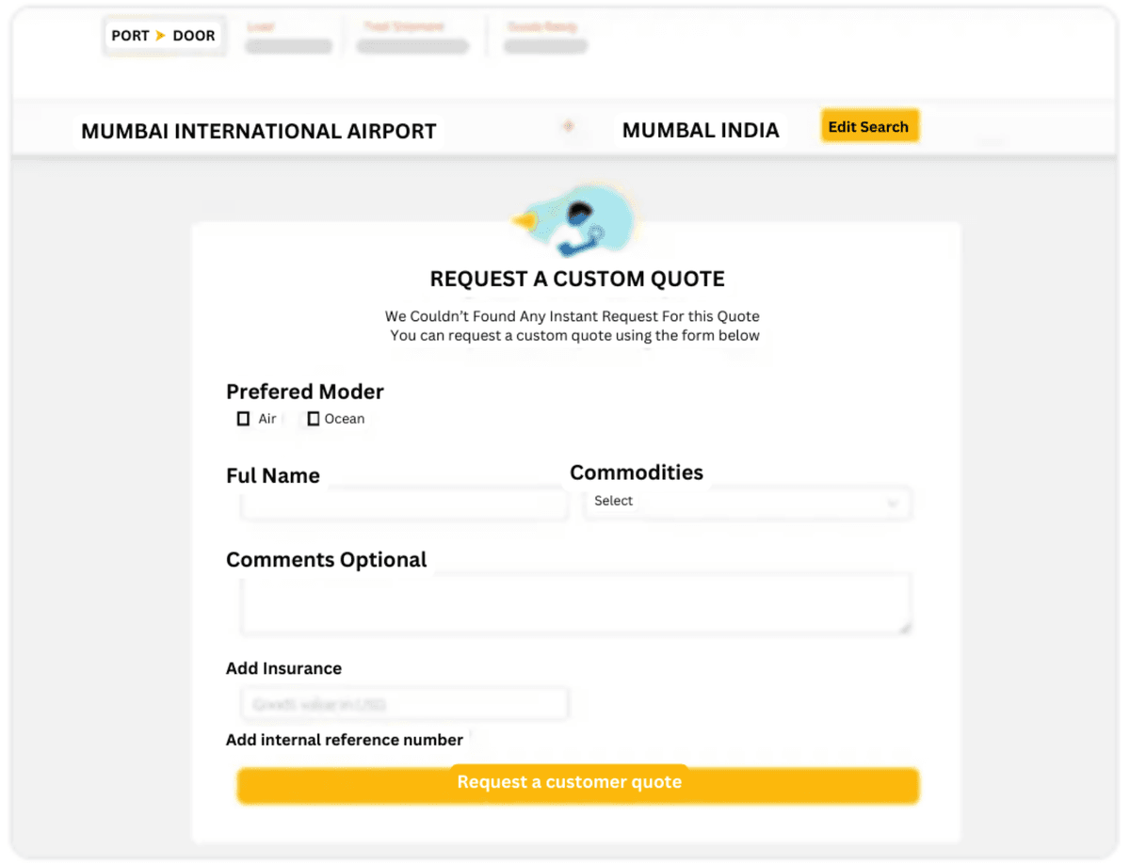Click the yellow arrow in PORT DOOR

[160, 36]
